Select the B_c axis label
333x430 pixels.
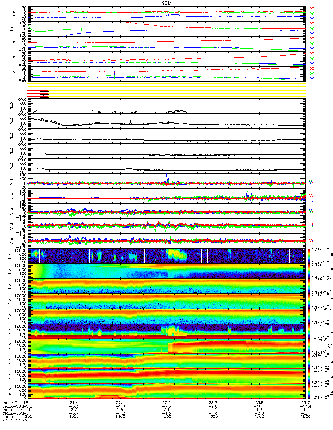click(x=11, y=29)
